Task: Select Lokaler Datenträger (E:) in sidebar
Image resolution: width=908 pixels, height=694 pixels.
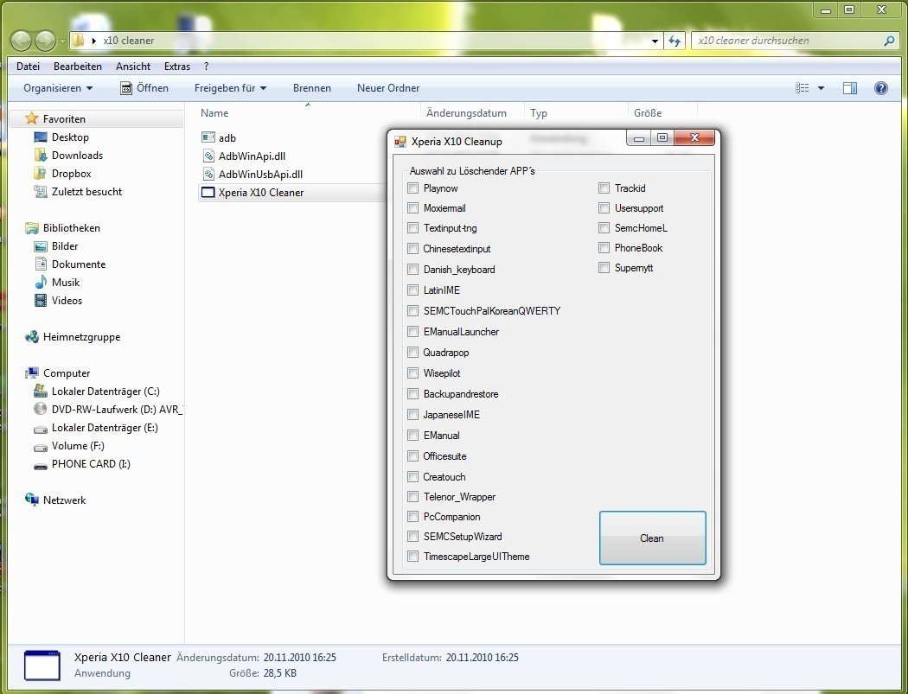Action: click(105, 428)
